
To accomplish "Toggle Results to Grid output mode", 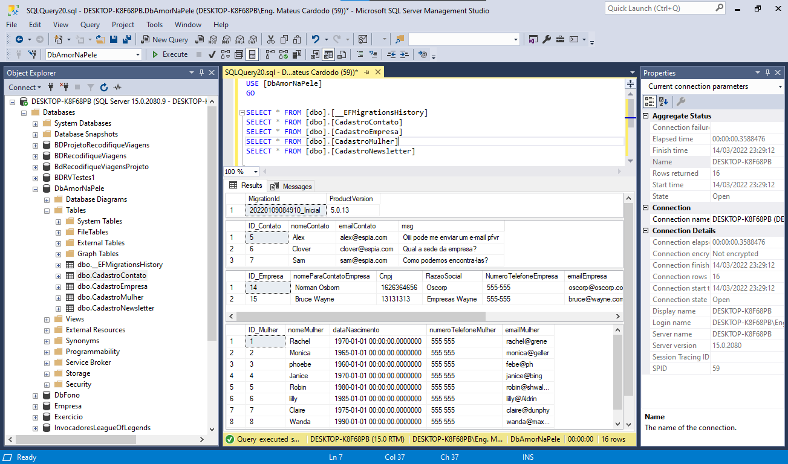I will tap(328, 54).
